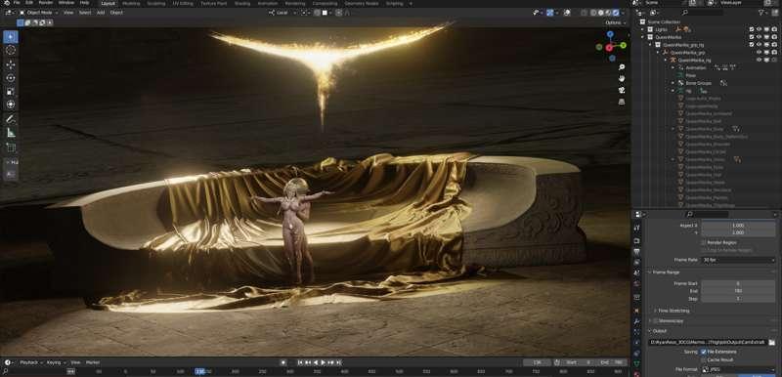Click the pan hand viewport gizmo icon

[622, 78]
